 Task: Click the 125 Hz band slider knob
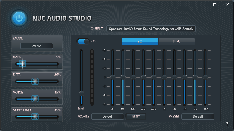(x=133, y=77)
